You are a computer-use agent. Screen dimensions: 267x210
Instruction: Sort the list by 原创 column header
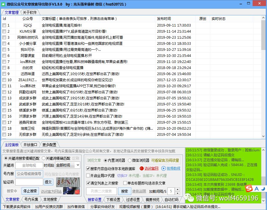[203, 18]
